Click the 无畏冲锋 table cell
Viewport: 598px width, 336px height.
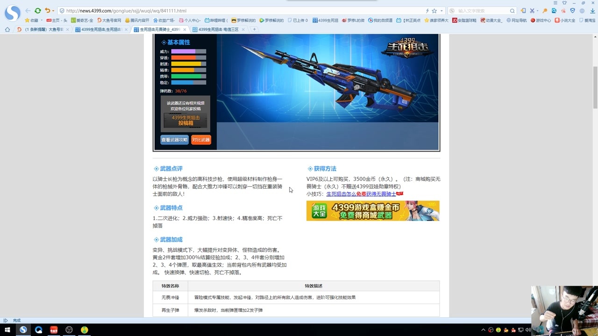tap(170, 297)
